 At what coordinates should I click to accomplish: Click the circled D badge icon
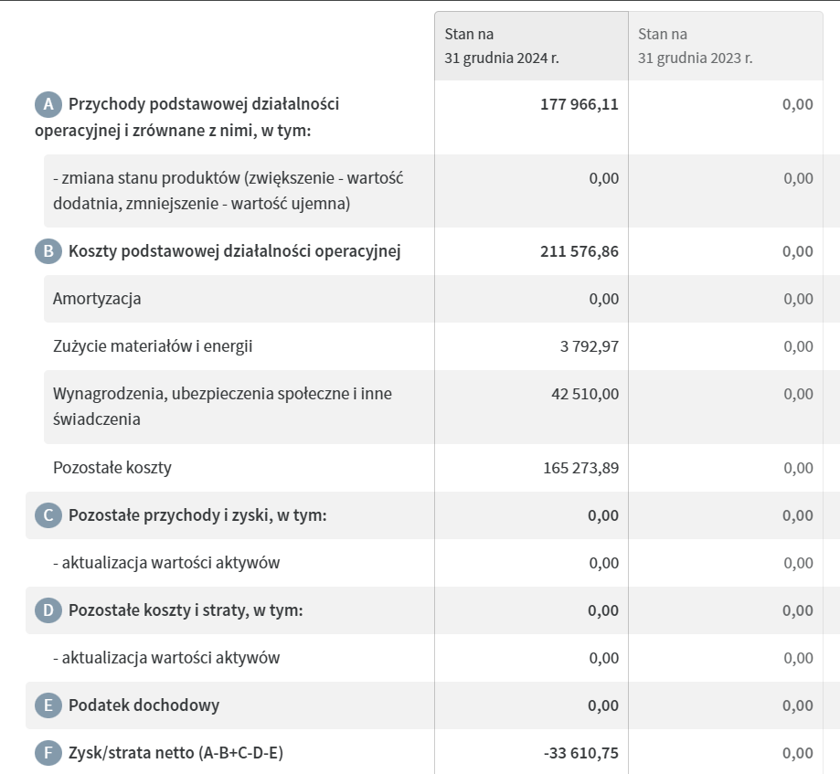click(48, 610)
